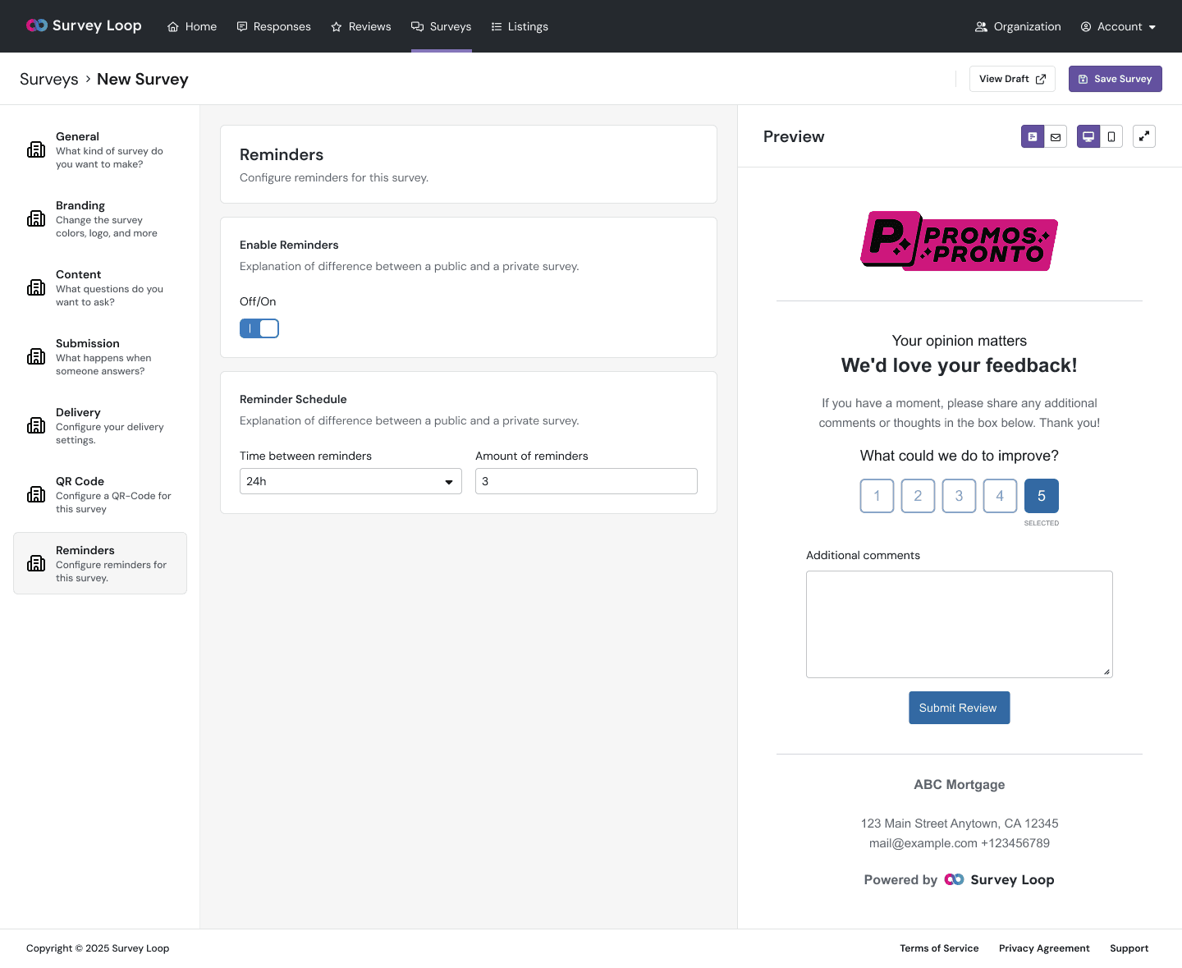1182x968 pixels.
Task: Go to the General settings section
Action: pos(100,149)
